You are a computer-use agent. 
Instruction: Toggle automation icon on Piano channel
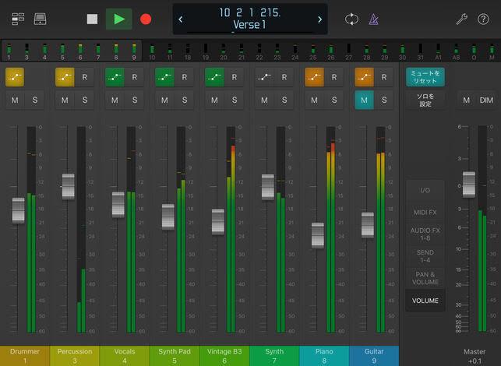[x=315, y=77]
